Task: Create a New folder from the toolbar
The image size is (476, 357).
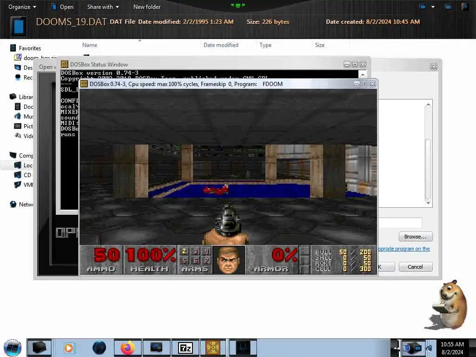Action: pyautogui.click(x=147, y=7)
